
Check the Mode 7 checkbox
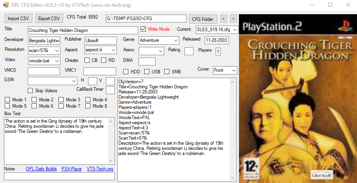[x=61, y=106]
